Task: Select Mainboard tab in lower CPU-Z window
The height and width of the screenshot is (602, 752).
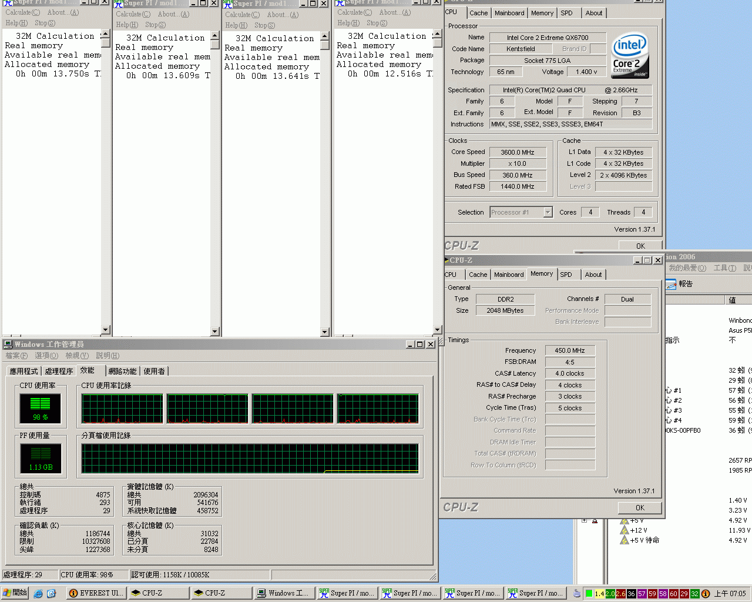Action: pyautogui.click(x=509, y=275)
